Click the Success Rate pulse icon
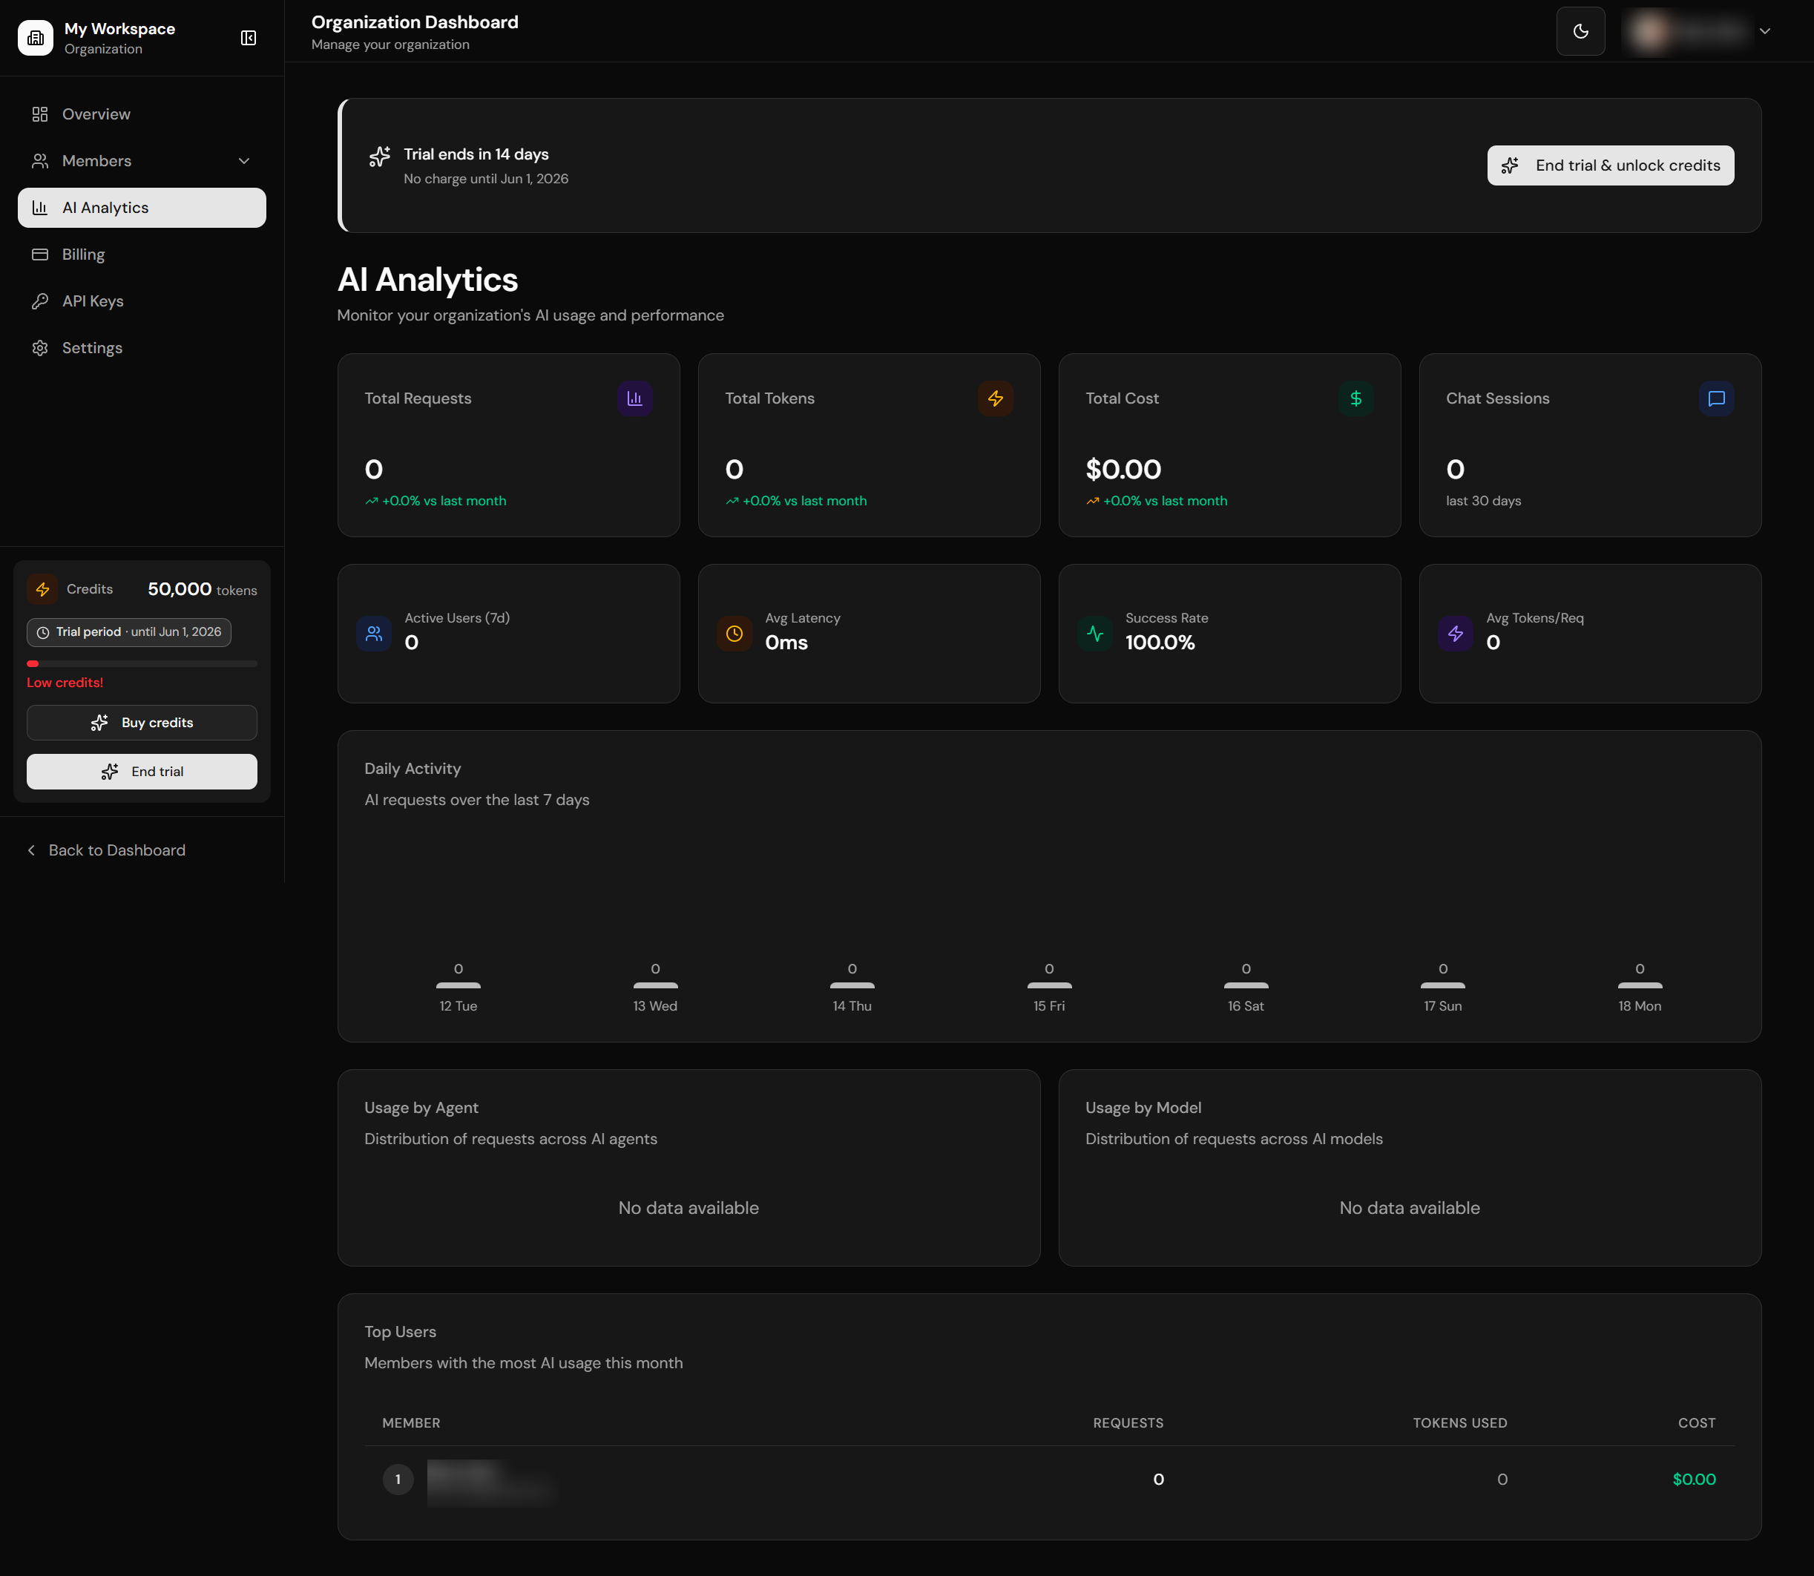 click(1095, 633)
